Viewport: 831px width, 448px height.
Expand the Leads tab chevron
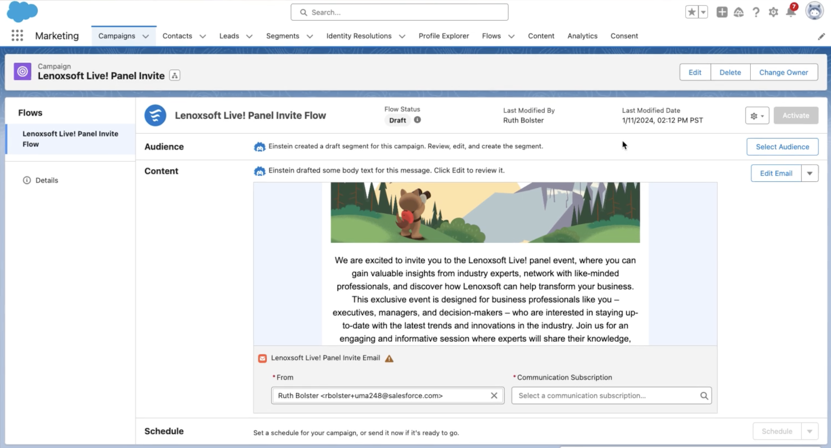coord(249,36)
